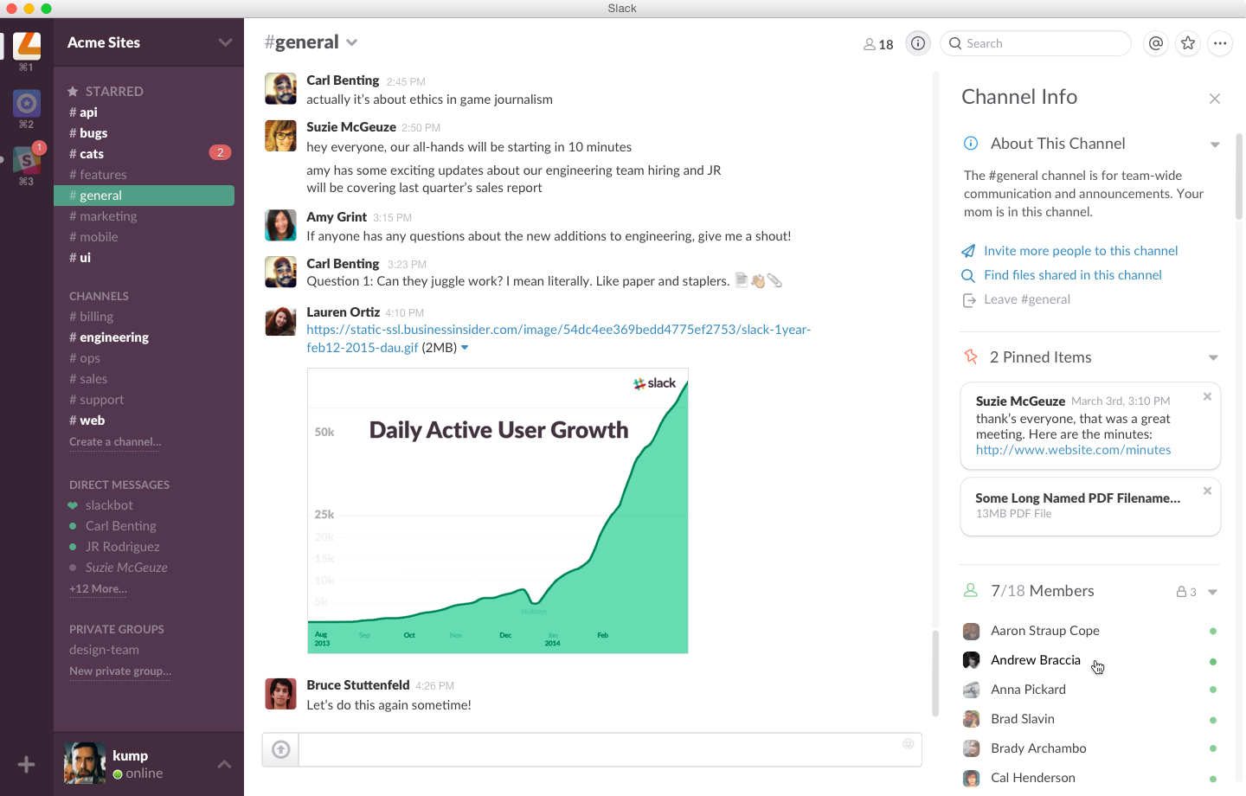Collapse the About This Channel section

[1215, 144]
